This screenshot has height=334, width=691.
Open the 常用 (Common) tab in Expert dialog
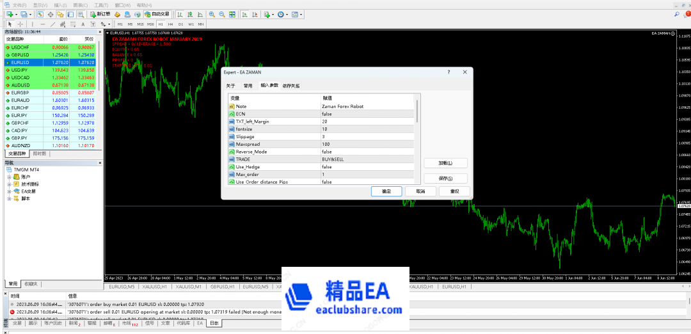tap(248, 86)
